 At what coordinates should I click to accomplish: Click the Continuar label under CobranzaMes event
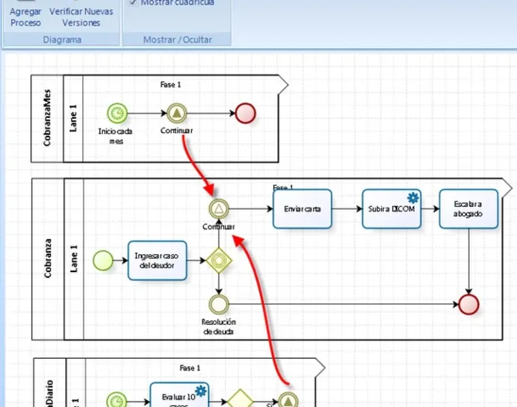click(177, 130)
